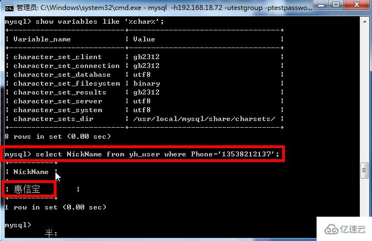Click gb2312 value of character_set_connection
Viewport: 372px width, 241px height.
click(x=146, y=66)
